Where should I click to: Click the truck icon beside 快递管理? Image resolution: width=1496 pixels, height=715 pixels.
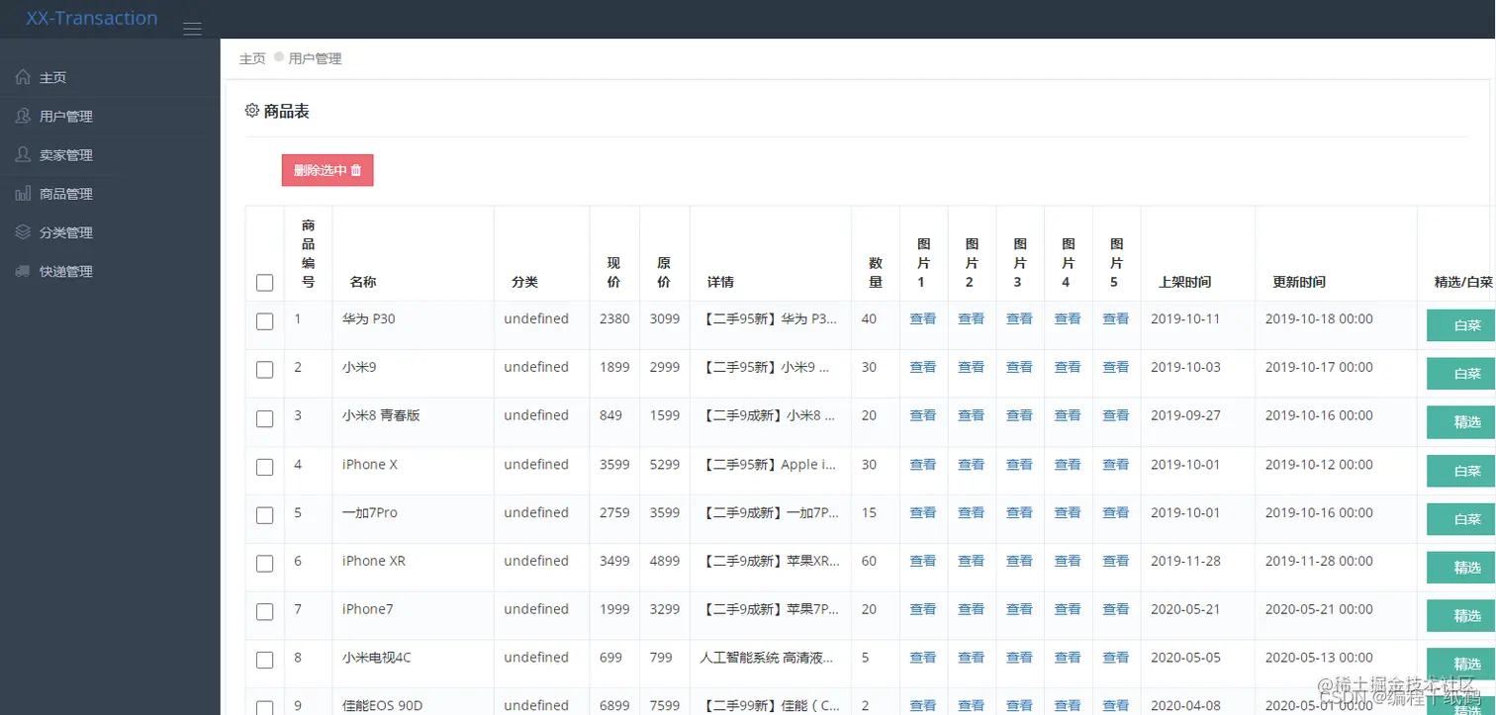click(23, 271)
